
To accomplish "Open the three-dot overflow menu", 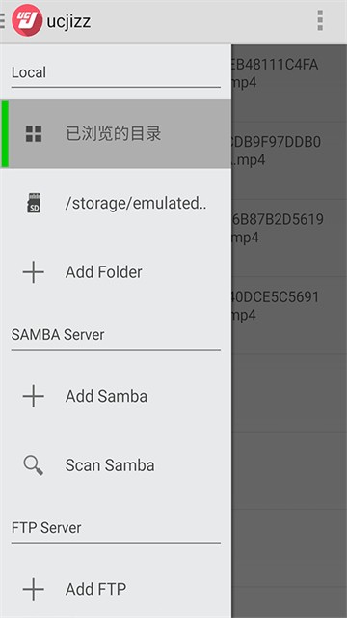I will [x=320, y=20].
